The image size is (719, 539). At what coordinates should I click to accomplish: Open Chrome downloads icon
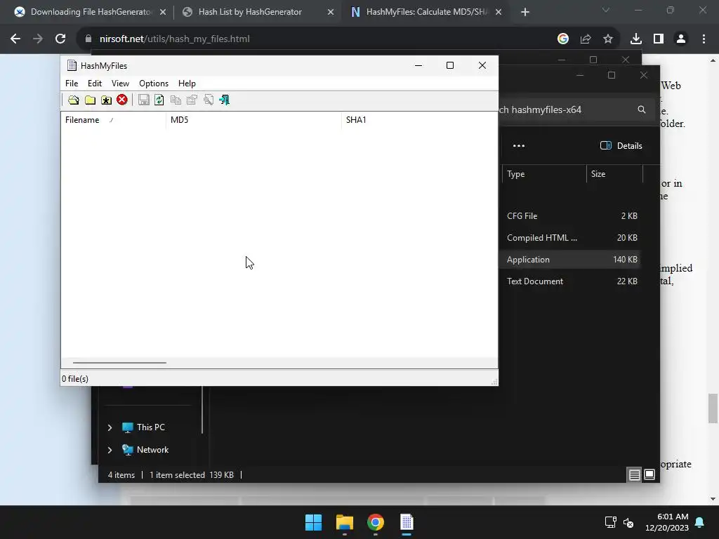pyautogui.click(x=636, y=39)
